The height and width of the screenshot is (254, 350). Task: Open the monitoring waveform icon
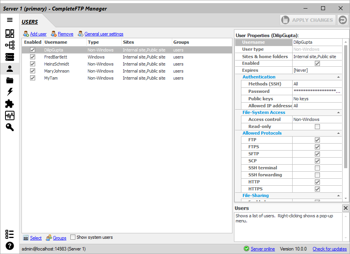tap(10, 115)
